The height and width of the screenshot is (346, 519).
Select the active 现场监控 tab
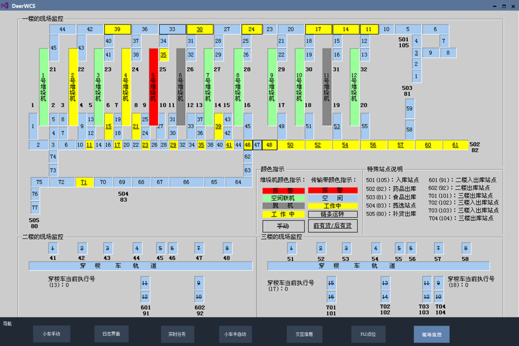pos(431,334)
